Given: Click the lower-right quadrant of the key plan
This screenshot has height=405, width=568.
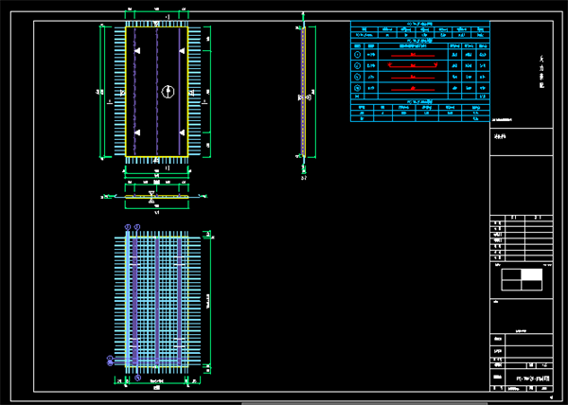Looking at the screenshot, I should click(x=532, y=285).
